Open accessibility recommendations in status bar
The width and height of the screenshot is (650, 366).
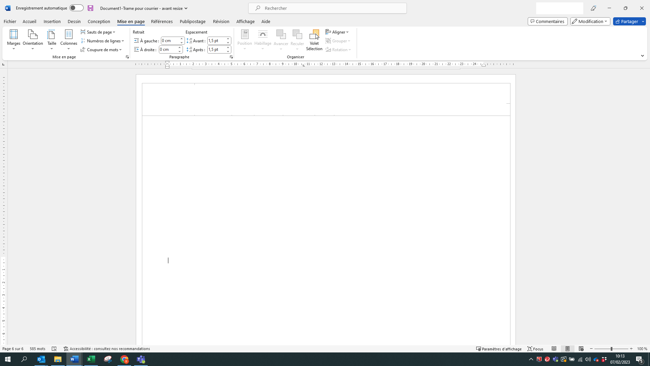[107, 349]
